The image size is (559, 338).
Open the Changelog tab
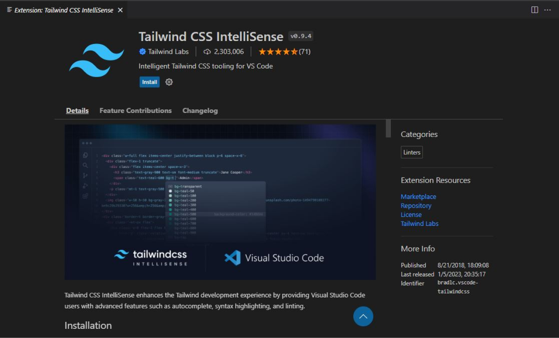pos(200,111)
